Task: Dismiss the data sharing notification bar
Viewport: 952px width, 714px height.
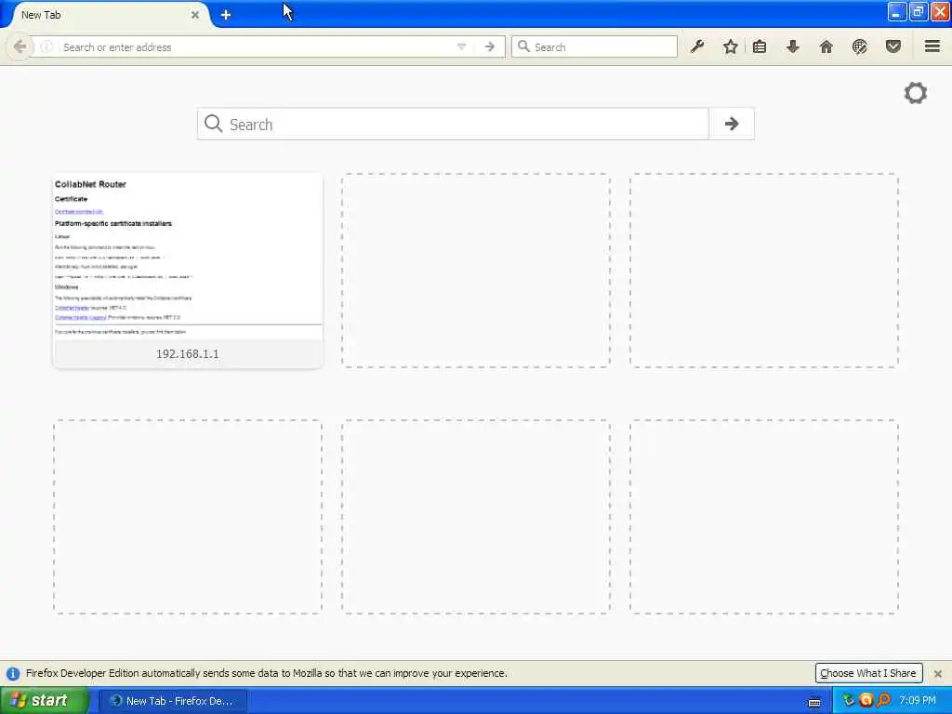Action: [x=938, y=673]
